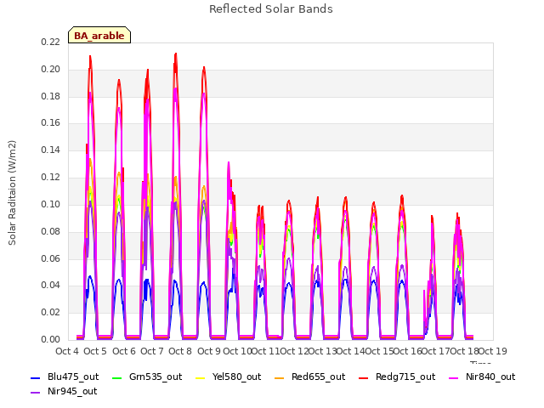Click blue color marker for Blu475_out
Image resolution: width=544 pixels, height=408 pixels.
point(36,377)
